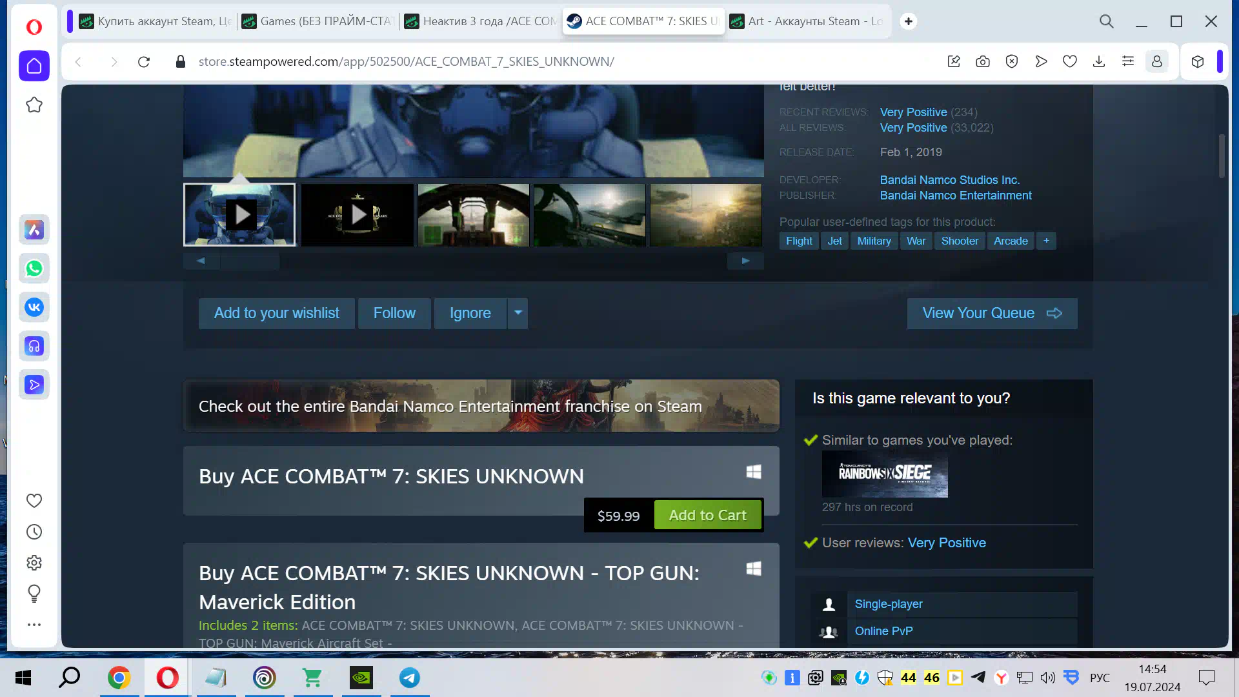
Task: Open Bandai Namco Studios Inc. developer link
Action: coord(949,180)
